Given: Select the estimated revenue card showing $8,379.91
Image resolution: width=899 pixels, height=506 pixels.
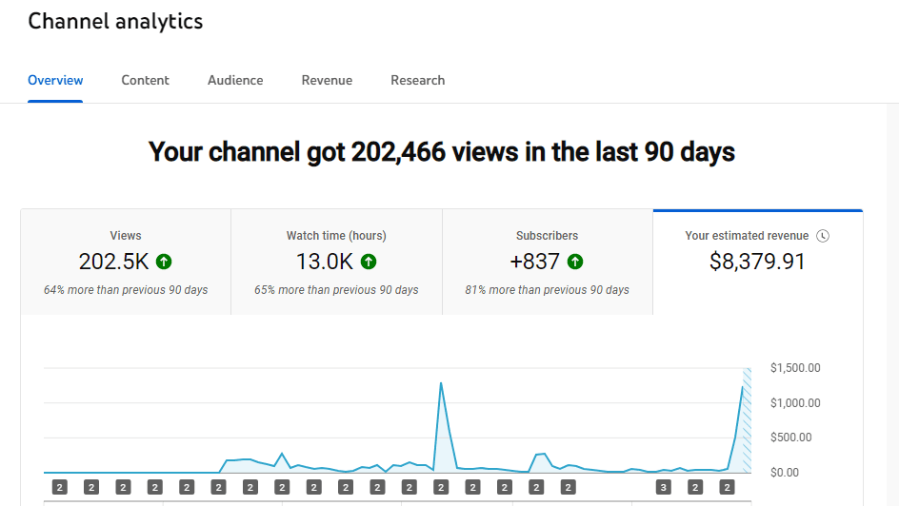Looking at the screenshot, I should 757,263.
